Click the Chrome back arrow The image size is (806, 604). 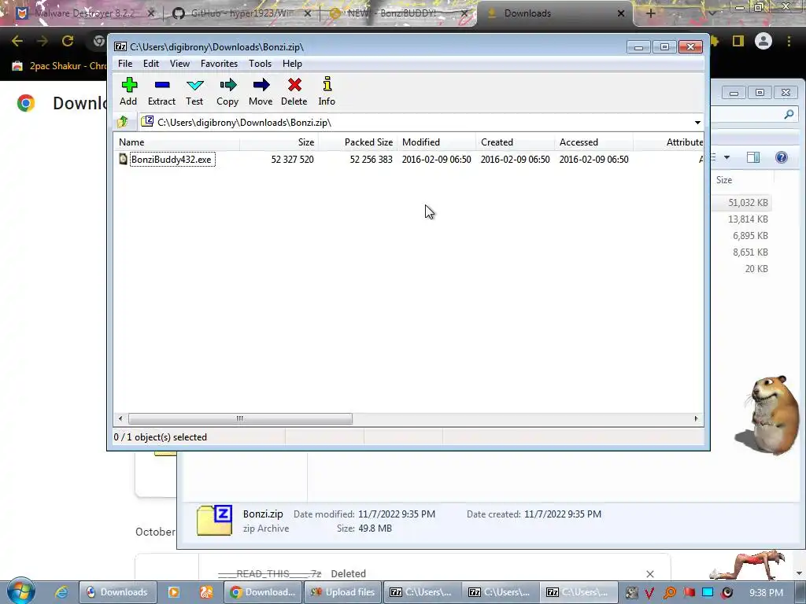point(17,41)
